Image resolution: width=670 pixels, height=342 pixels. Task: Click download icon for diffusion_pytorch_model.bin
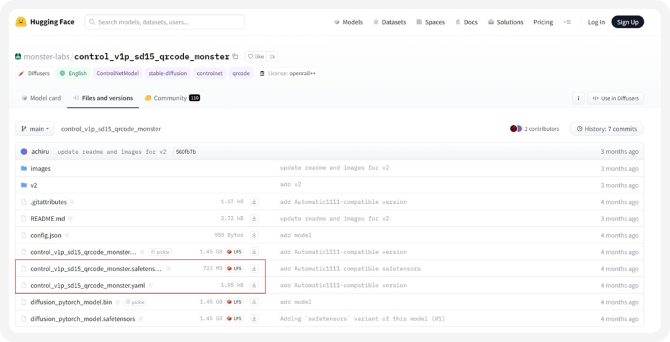[x=254, y=302]
